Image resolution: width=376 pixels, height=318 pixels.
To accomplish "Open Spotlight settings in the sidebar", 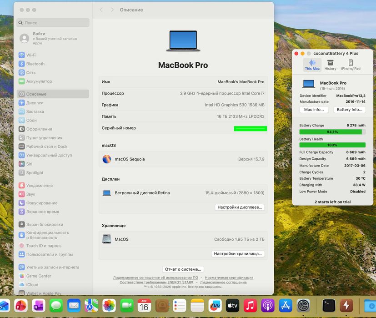I will [53, 172].
